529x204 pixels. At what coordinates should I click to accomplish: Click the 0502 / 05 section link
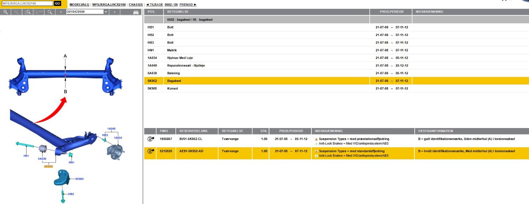(171, 5)
